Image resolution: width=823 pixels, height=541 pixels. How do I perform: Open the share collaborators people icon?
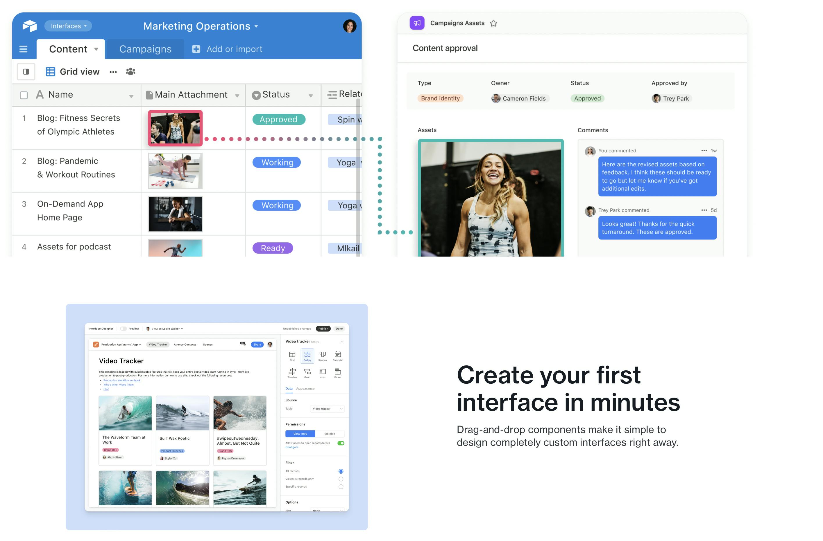click(x=130, y=71)
